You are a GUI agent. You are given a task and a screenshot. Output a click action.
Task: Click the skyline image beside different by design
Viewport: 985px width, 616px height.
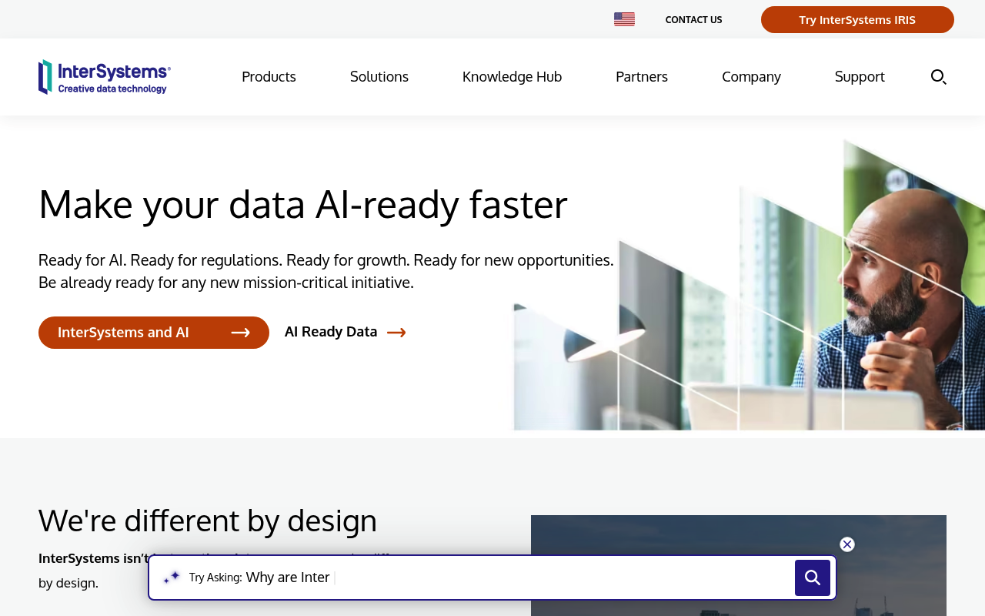click(739, 565)
